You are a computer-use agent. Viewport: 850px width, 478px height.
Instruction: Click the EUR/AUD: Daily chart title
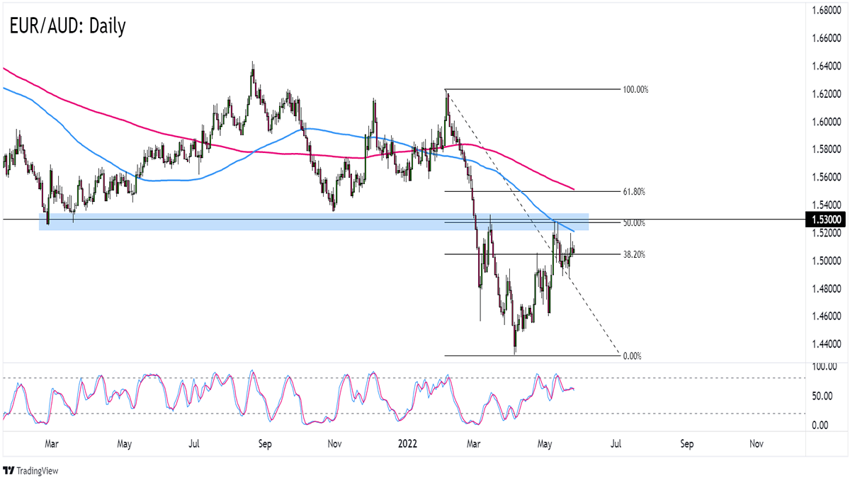(67, 26)
